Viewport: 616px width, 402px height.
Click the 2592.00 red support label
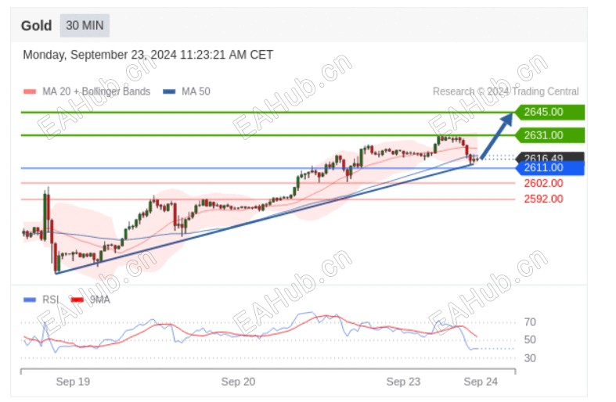click(543, 199)
